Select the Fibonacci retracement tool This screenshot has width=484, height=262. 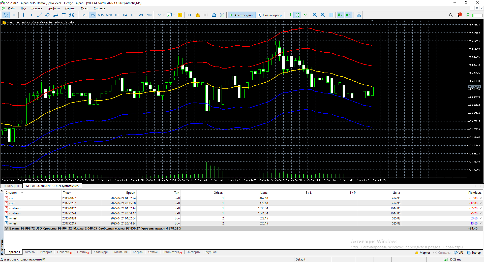coord(56,15)
